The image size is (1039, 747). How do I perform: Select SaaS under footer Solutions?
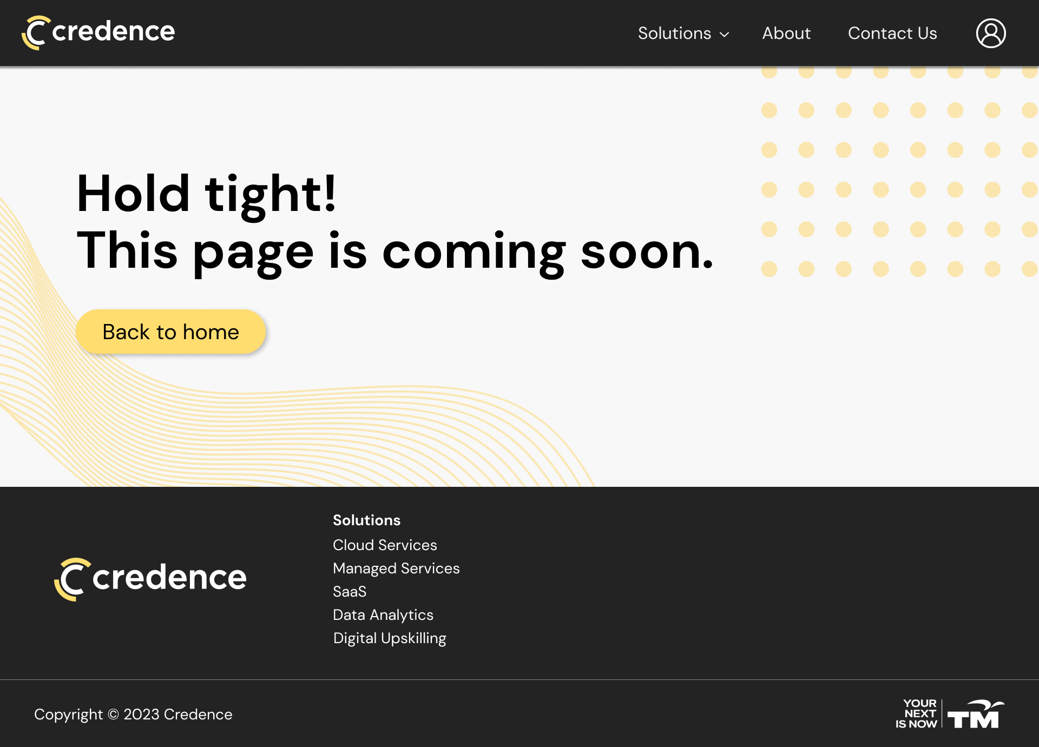[x=350, y=591]
